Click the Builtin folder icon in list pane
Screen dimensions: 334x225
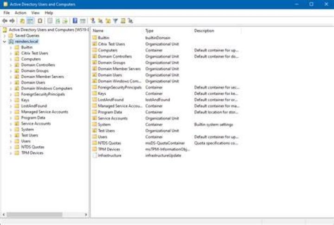click(95, 38)
